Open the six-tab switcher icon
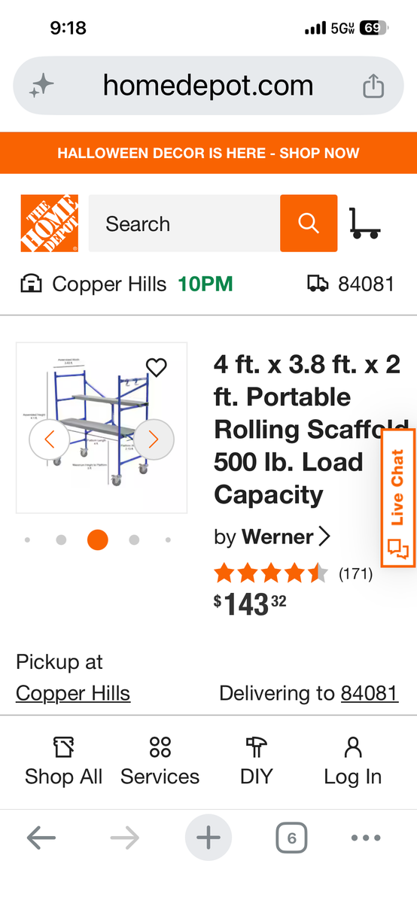The height and width of the screenshot is (903, 417). click(x=291, y=838)
